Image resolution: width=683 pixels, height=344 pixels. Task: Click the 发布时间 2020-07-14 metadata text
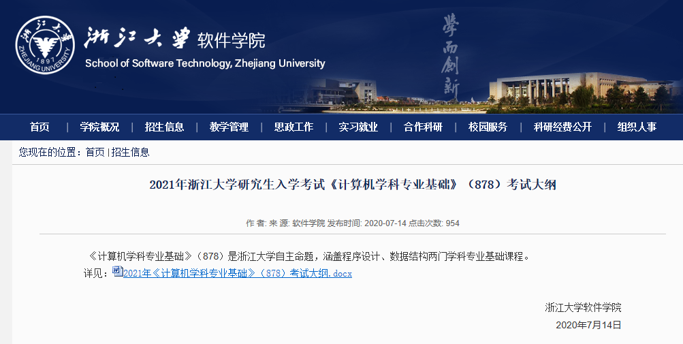(367, 223)
